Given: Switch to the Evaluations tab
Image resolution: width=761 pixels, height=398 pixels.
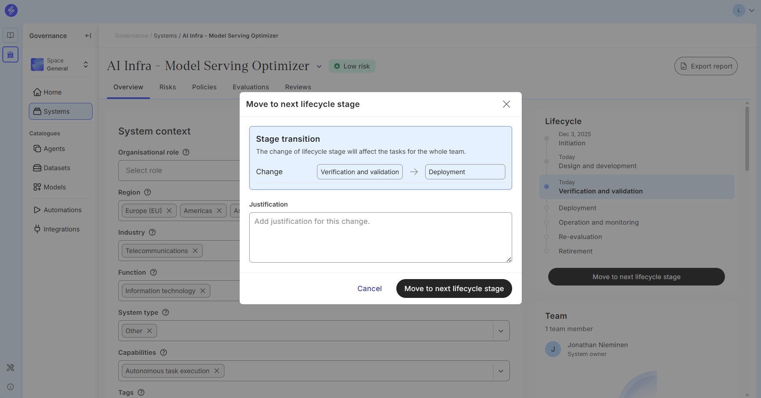Looking at the screenshot, I should tap(250, 87).
